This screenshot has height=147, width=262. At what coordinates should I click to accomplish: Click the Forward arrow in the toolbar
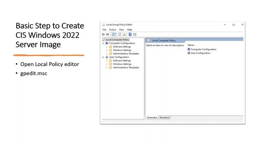coord(108,34)
